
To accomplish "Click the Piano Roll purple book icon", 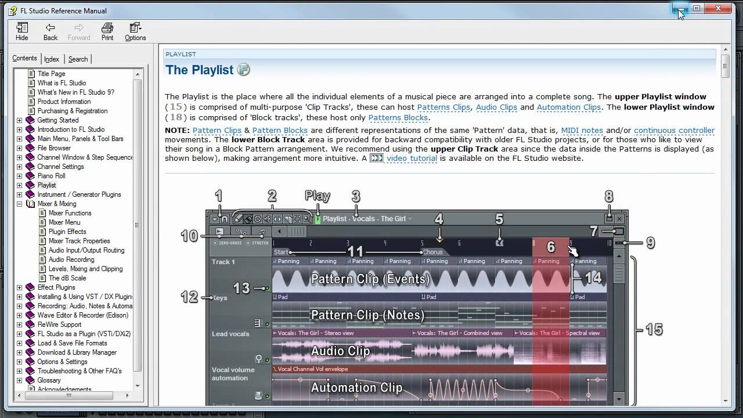I will pyautogui.click(x=30, y=176).
